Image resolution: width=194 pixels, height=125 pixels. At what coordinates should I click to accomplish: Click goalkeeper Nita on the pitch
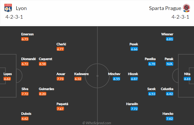(187, 74)
